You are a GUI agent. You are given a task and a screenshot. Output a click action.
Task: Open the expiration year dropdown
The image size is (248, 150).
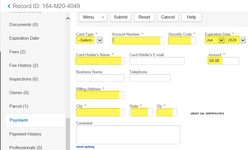click(236, 40)
